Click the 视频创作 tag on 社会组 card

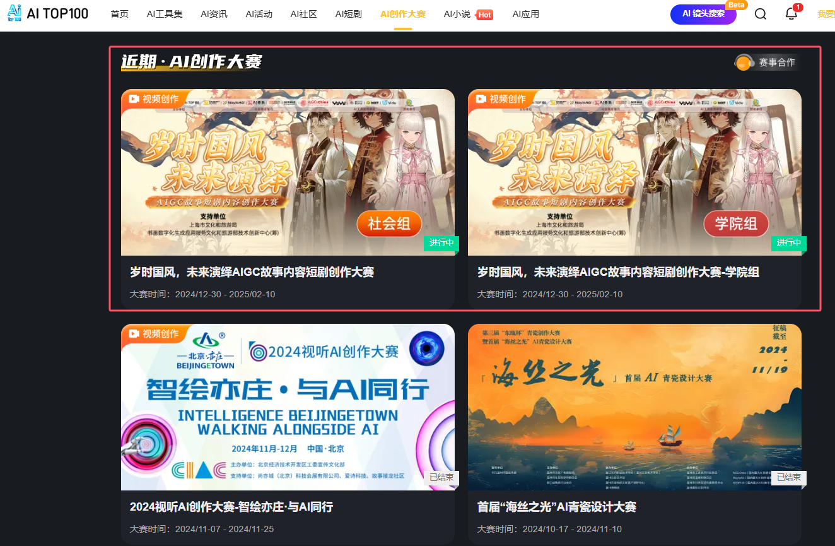(154, 98)
